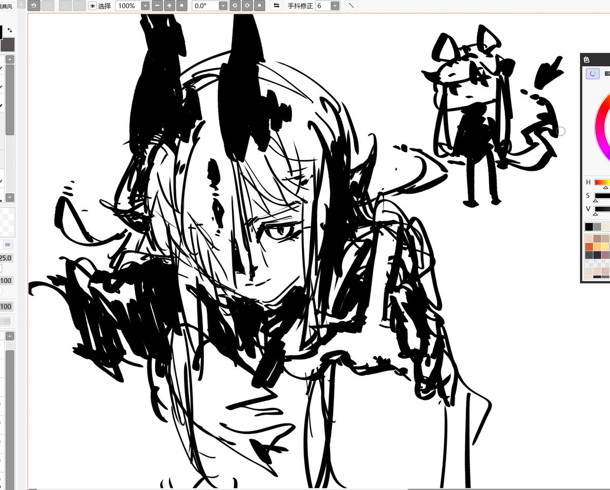Open the 手抖修正 stabilizer value dropdown

(x=335, y=6)
